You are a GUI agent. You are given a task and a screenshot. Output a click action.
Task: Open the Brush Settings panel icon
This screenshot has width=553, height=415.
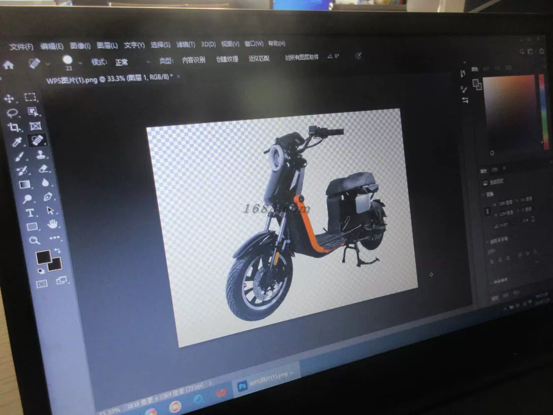click(464, 89)
